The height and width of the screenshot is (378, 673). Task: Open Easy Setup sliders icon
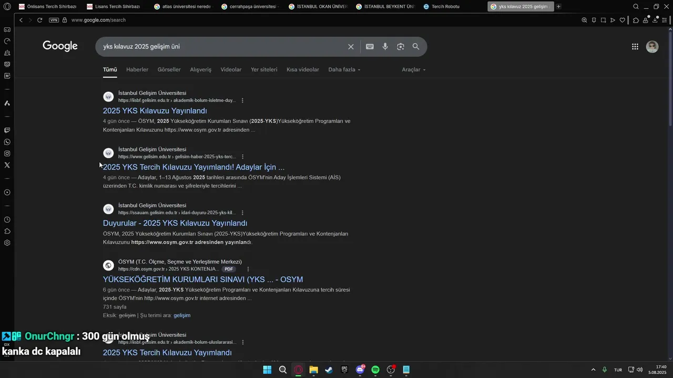[665, 20]
